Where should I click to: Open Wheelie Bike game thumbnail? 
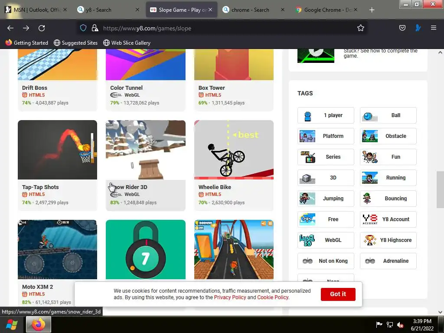coord(234,150)
